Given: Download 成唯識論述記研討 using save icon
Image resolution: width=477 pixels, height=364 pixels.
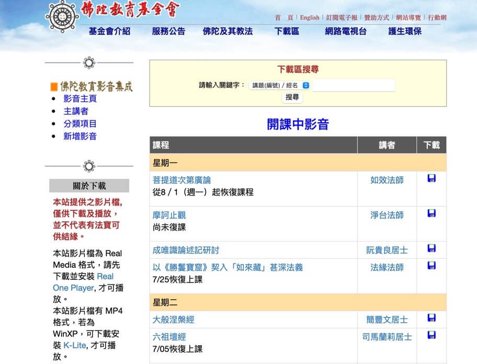Looking at the screenshot, I should pyautogui.click(x=431, y=248).
